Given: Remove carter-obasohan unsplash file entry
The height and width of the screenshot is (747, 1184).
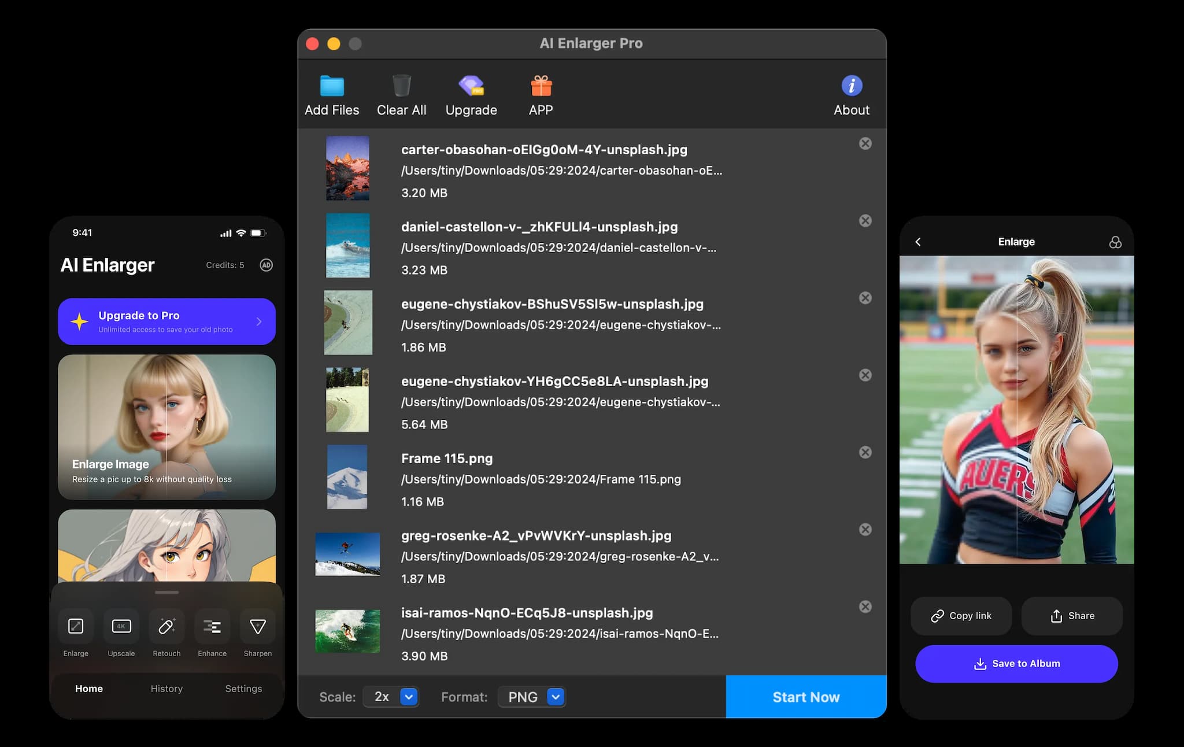Looking at the screenshot, I should (865, 143).
